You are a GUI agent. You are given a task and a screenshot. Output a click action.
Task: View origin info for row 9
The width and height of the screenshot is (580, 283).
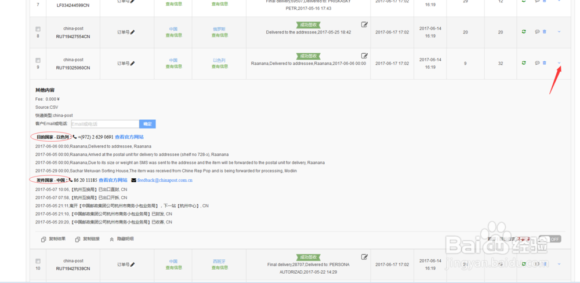pos(174,67)
